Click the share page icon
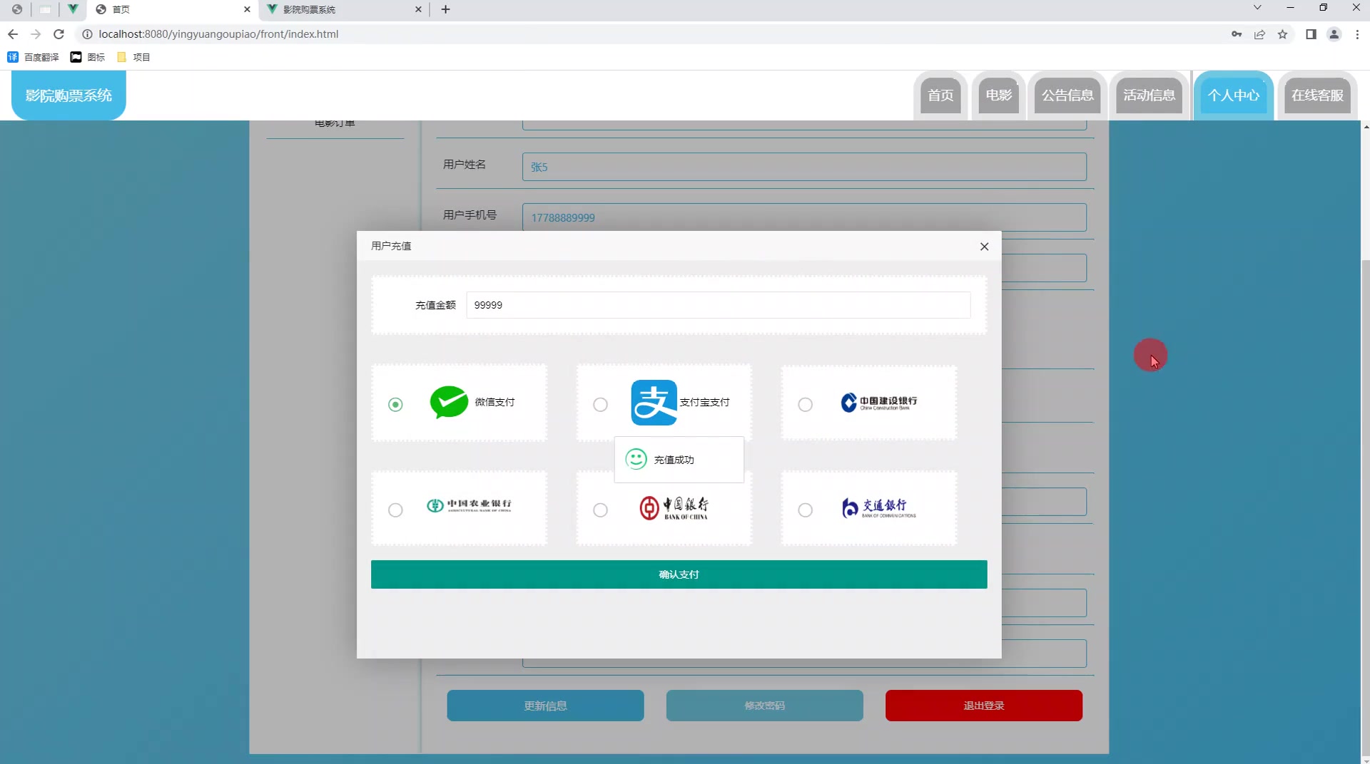The width and height of the screenshot is (1370, 764). click(1259, 34)
